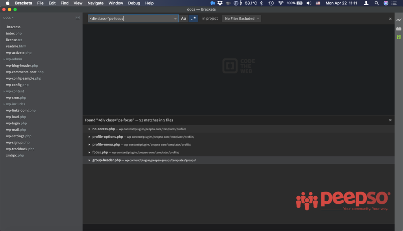The image size is (403, 231).
Task: Open the Debug menu
Action: 134,3
